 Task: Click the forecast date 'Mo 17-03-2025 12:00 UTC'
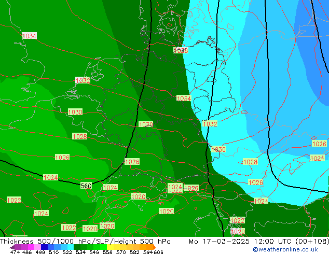point(241,242)
